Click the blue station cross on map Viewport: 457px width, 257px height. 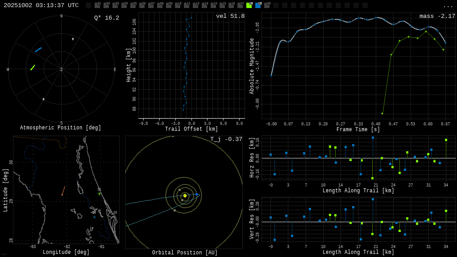94,217
